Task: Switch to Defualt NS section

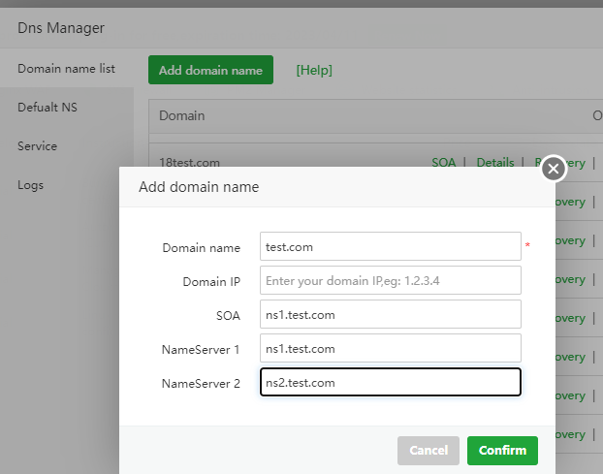Action: coord(47,108)
